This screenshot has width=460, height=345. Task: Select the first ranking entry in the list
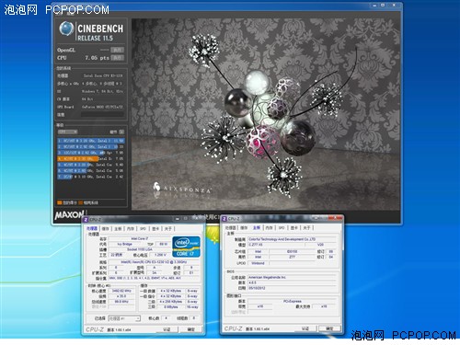(x=91, y=141)
